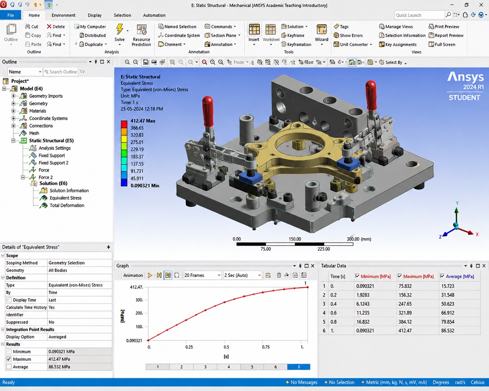Select step 5 on the graph timeline bar
Screen dimensions: 489x391
(x=252, y=367)
